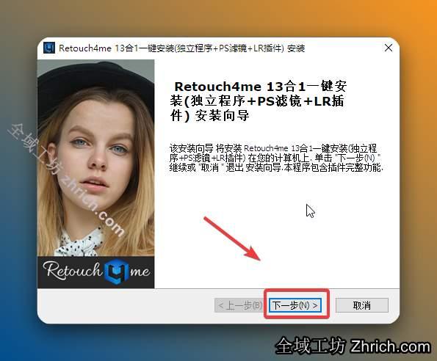
Task: Click the 下一步(N) next button
Action: pos(295,305)
